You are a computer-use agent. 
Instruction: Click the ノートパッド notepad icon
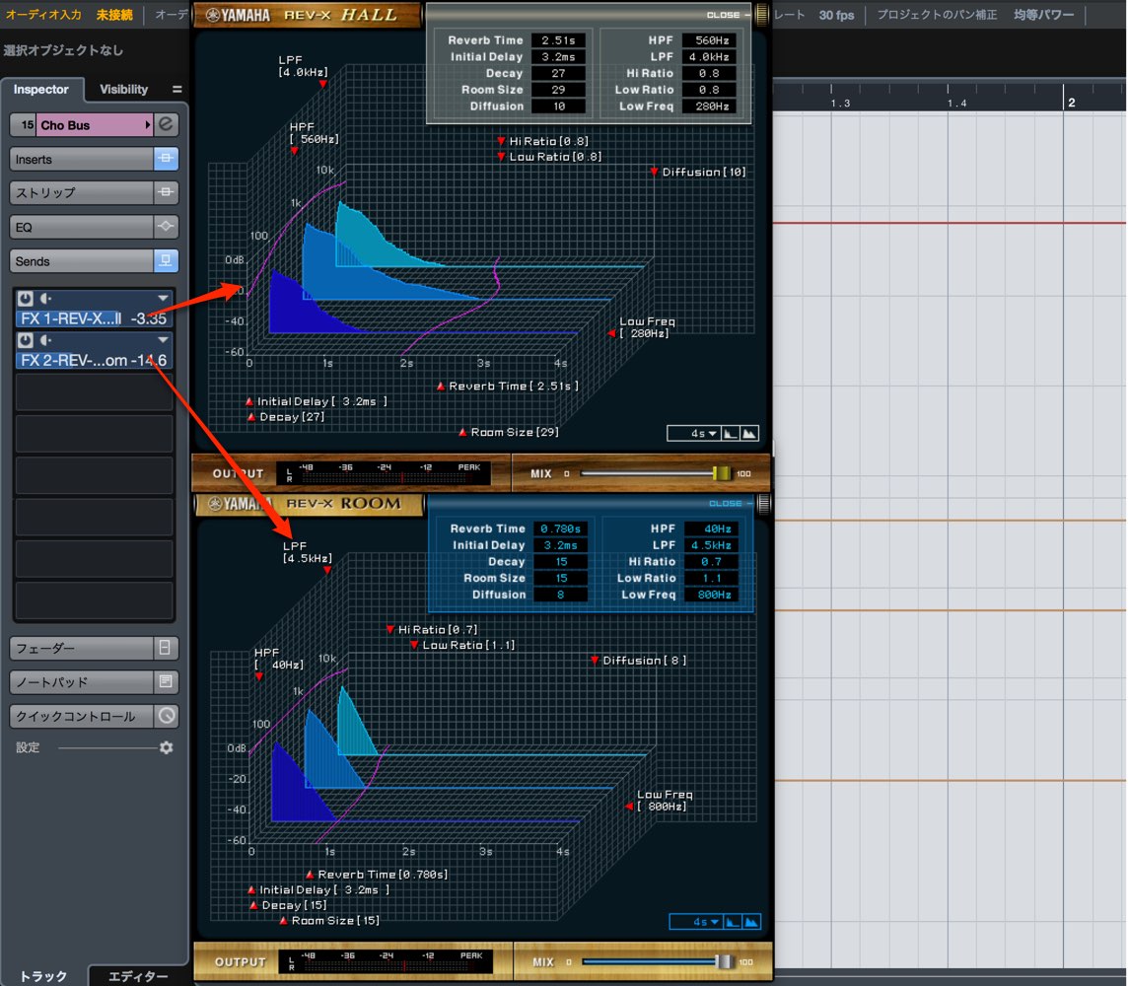coord(166,681)
